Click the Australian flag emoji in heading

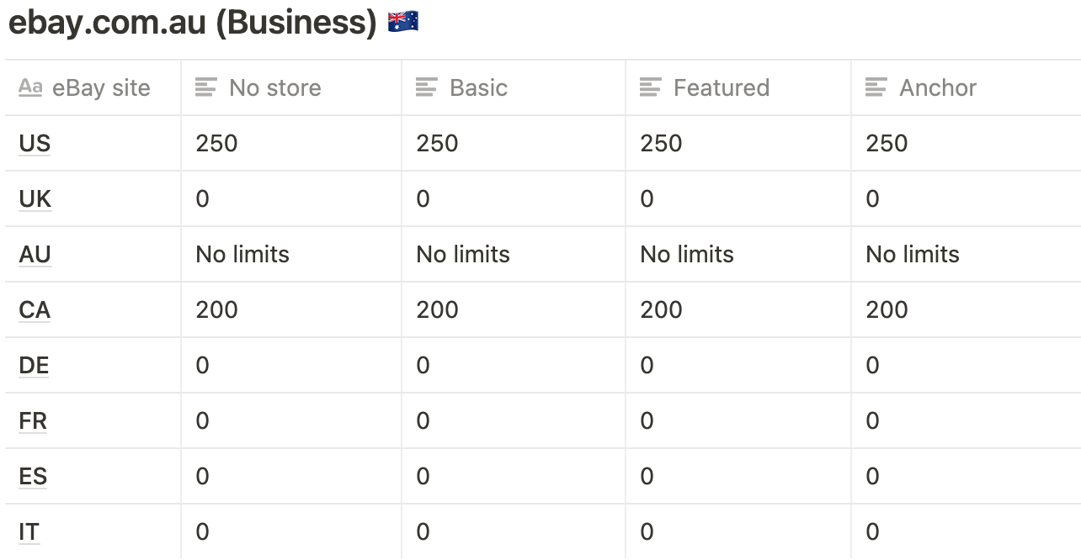[x=403, y=23]
